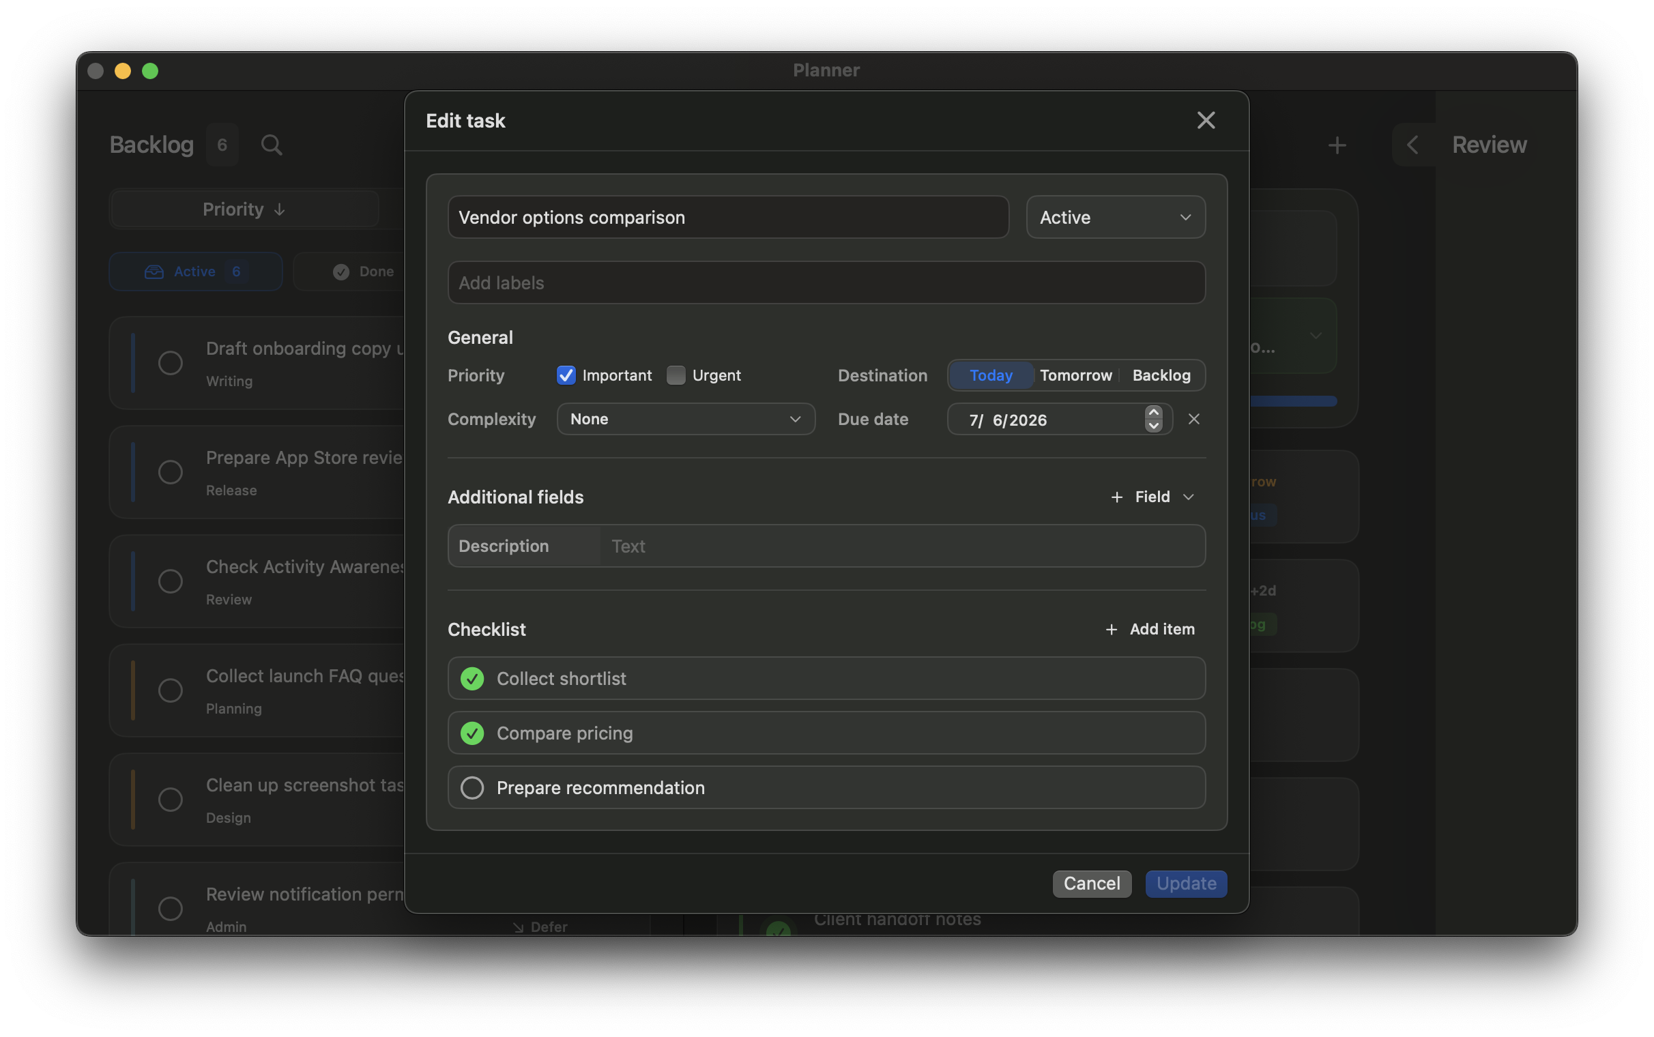Select Today as destination
The width and height of the screenshot is (1654, 1037).
pos(991,375)
